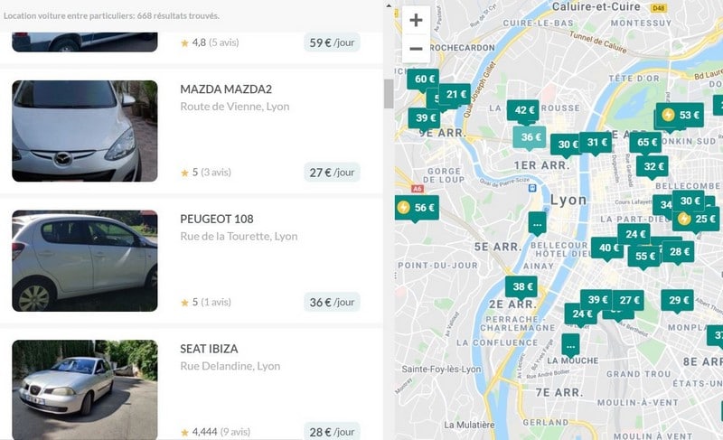Click the 27 € /jour price badge
723x440 pixels.
pyautogui.click(x=332, y=173)
